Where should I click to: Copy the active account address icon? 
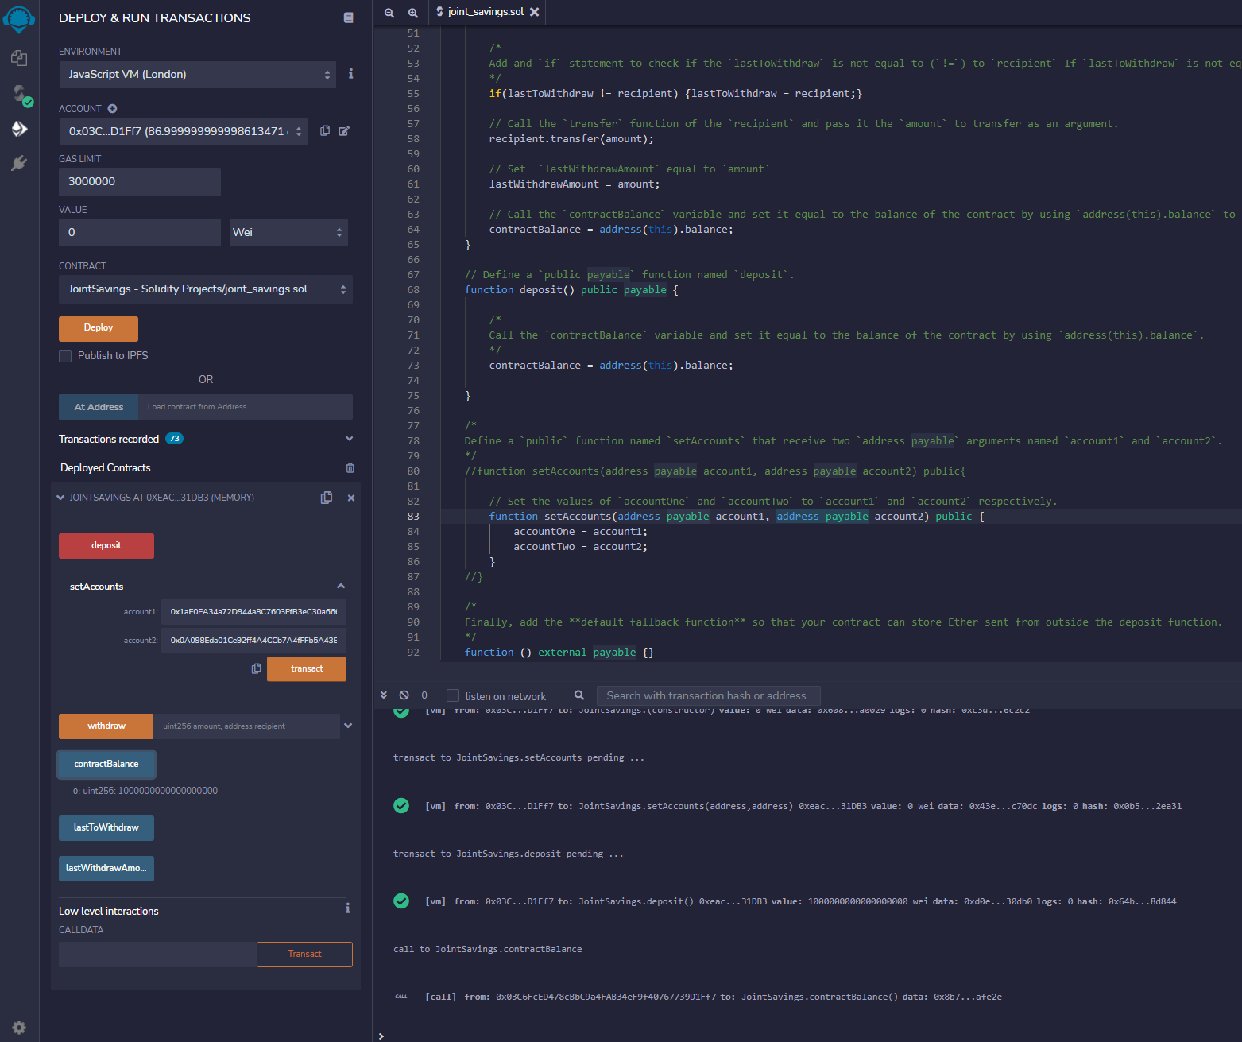[x=324, y=130]
